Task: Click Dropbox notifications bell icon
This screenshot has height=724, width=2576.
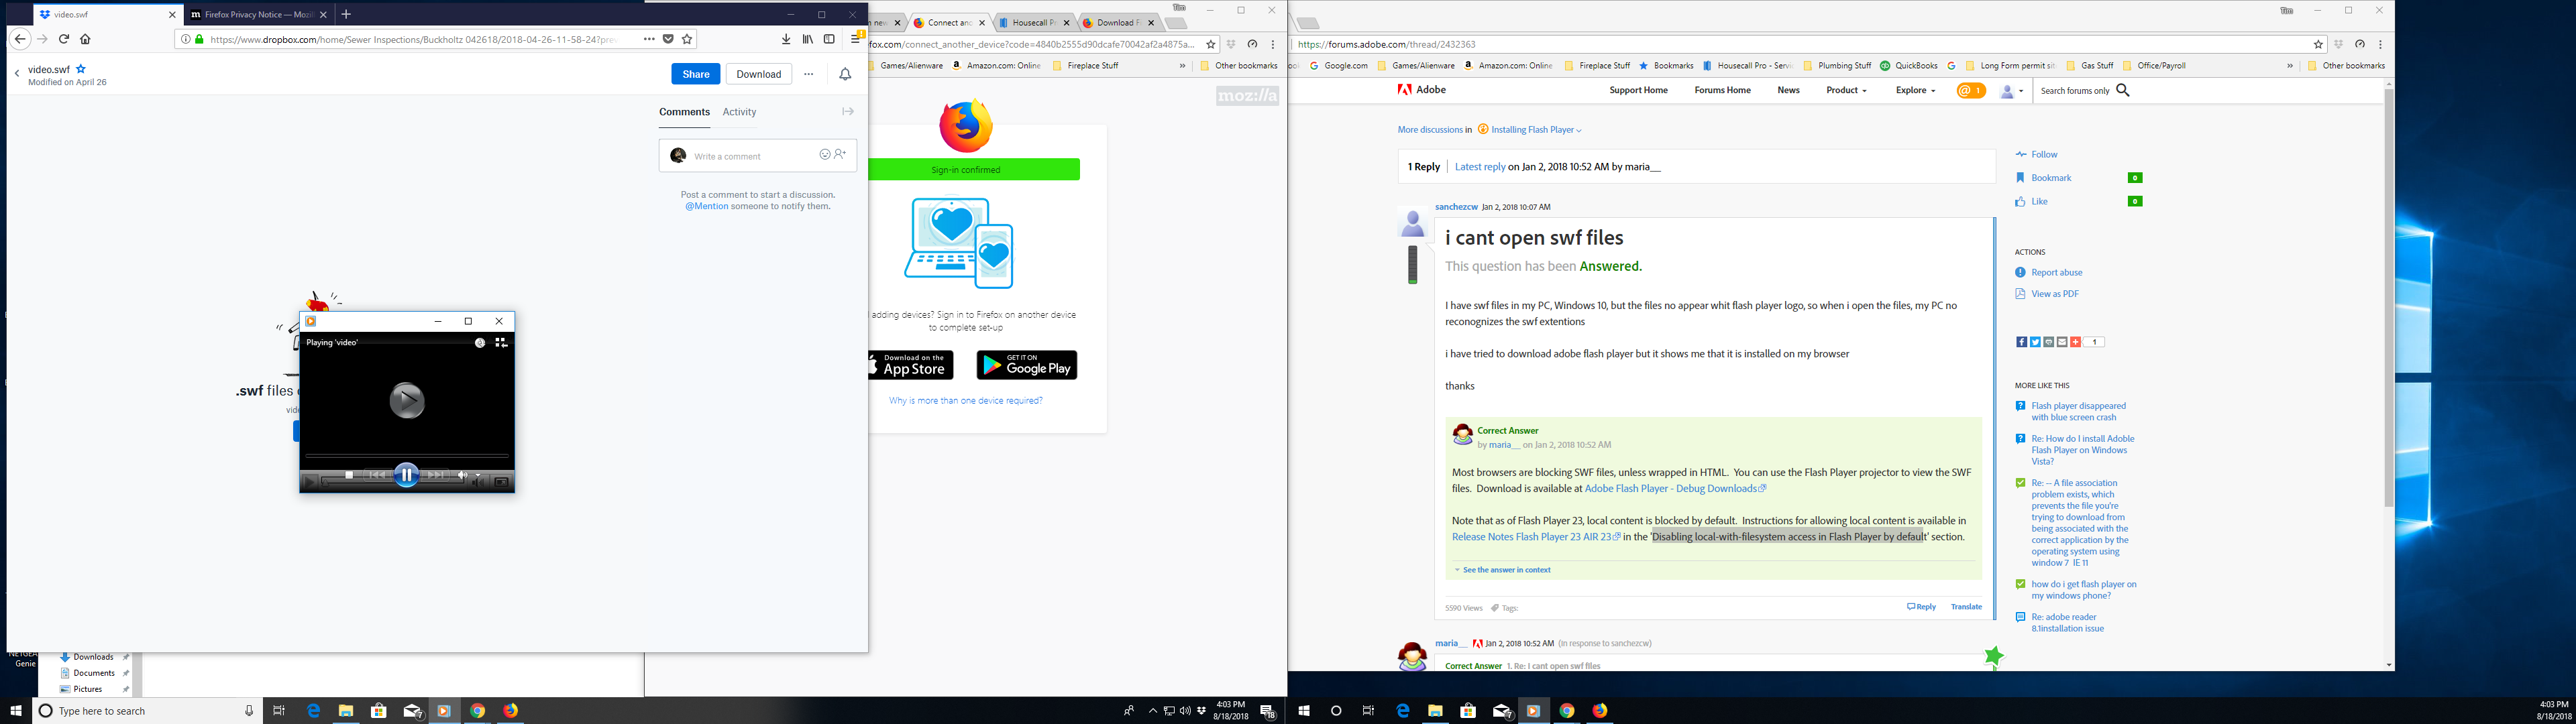Action: click(x=845, y=74)
